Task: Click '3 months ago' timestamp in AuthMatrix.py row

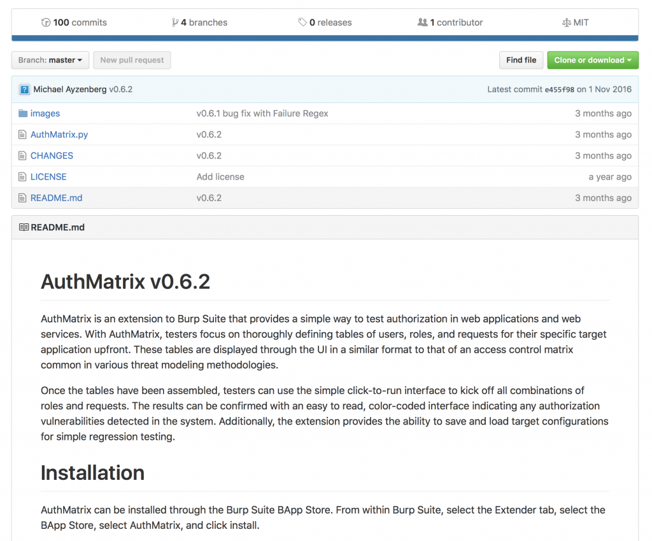Action: (604, 135)
